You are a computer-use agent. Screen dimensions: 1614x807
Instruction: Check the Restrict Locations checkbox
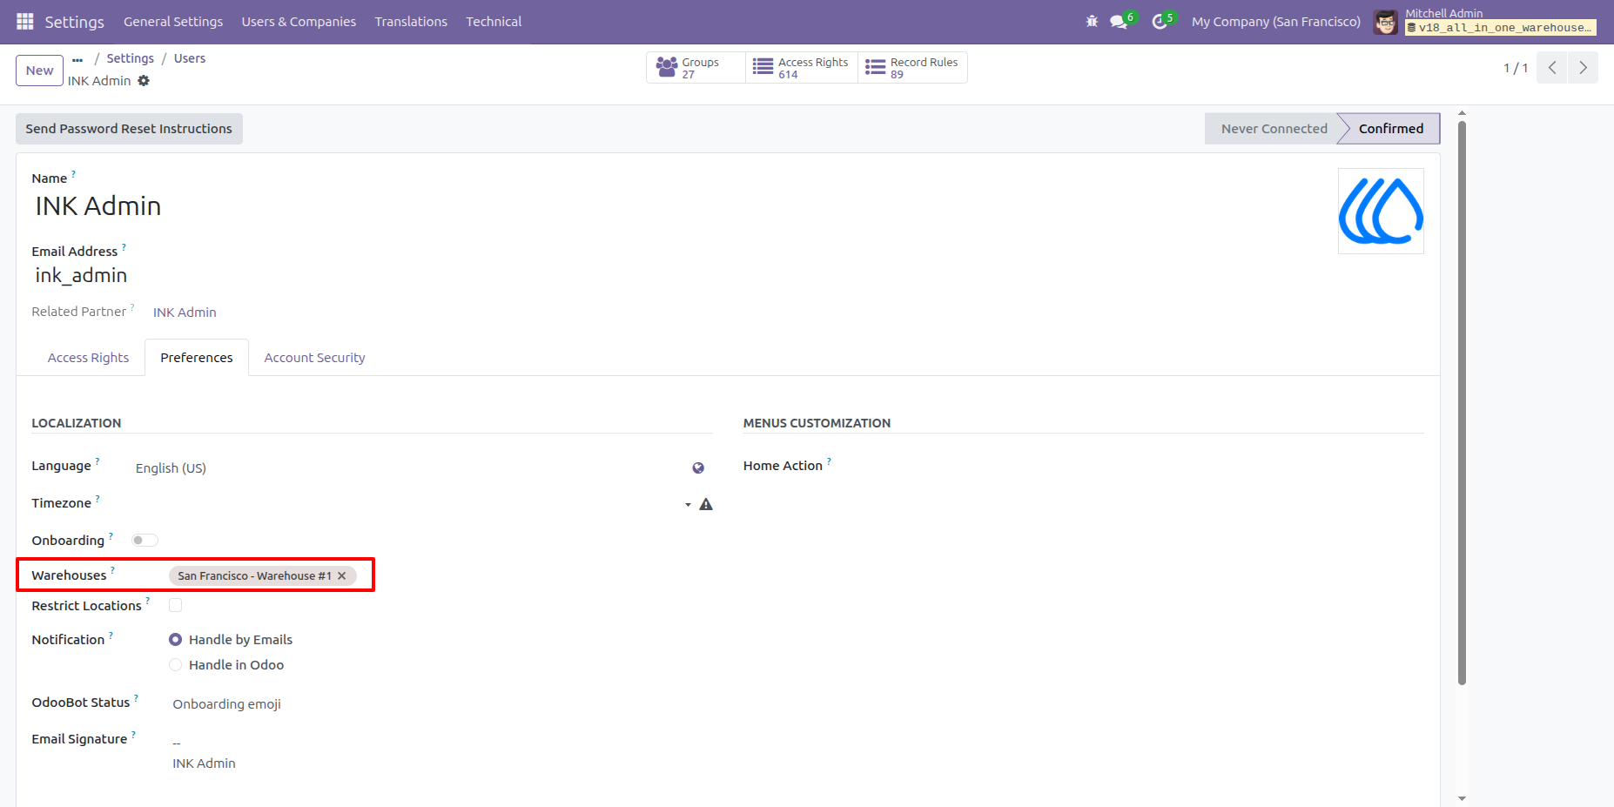click(x=175, y=605)
